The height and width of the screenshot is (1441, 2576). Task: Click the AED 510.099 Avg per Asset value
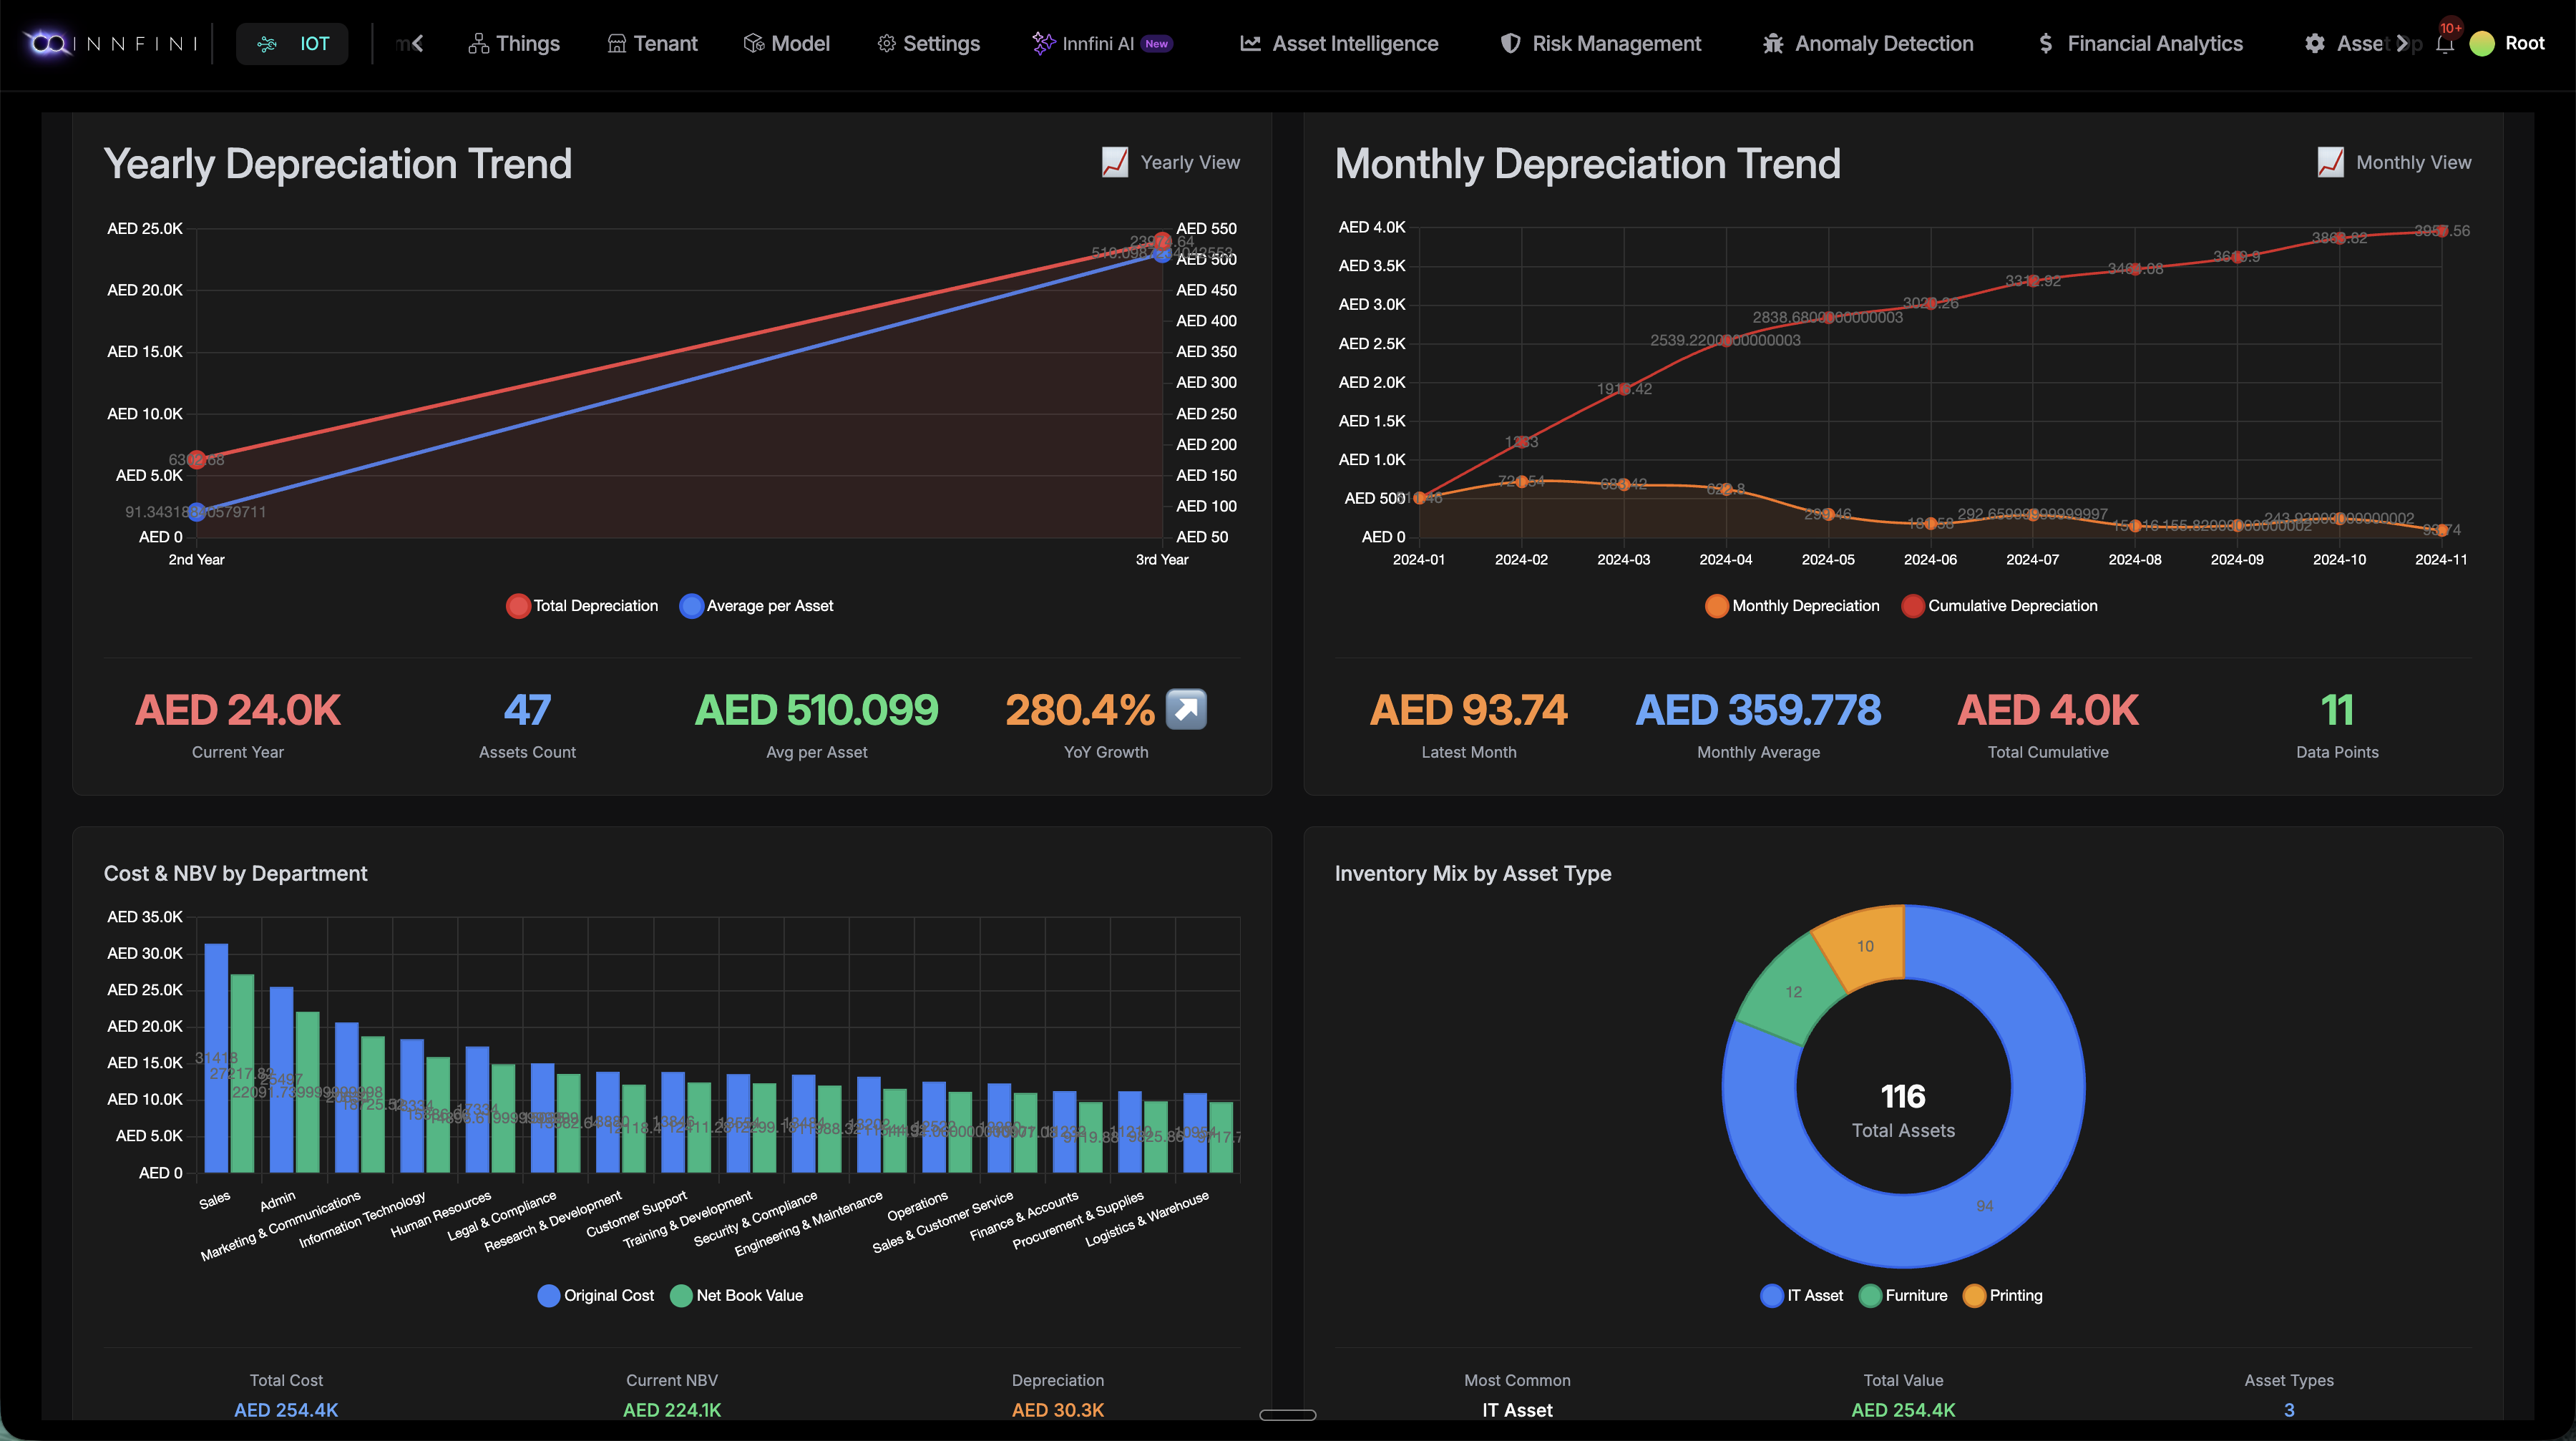click(817, 710)
